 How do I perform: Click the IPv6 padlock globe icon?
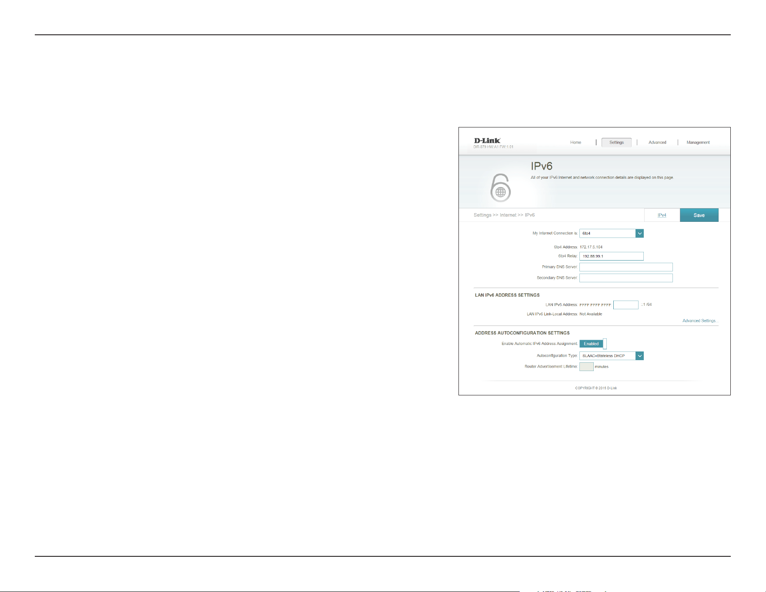pyautogui.click(x=501, y=188)
